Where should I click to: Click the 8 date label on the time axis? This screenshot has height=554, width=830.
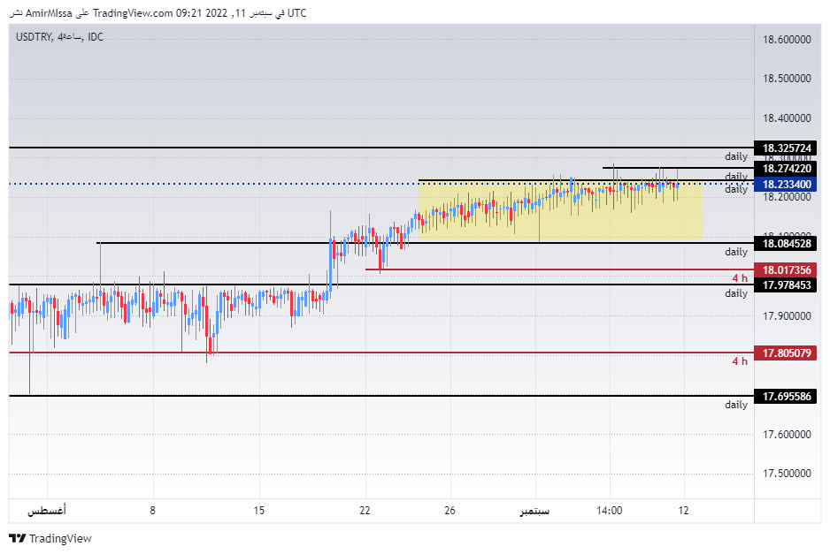[x=152, y=511]
